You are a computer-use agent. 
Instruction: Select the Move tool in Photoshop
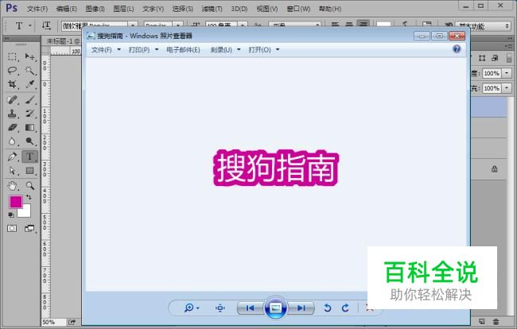click(x=30, y=56)
